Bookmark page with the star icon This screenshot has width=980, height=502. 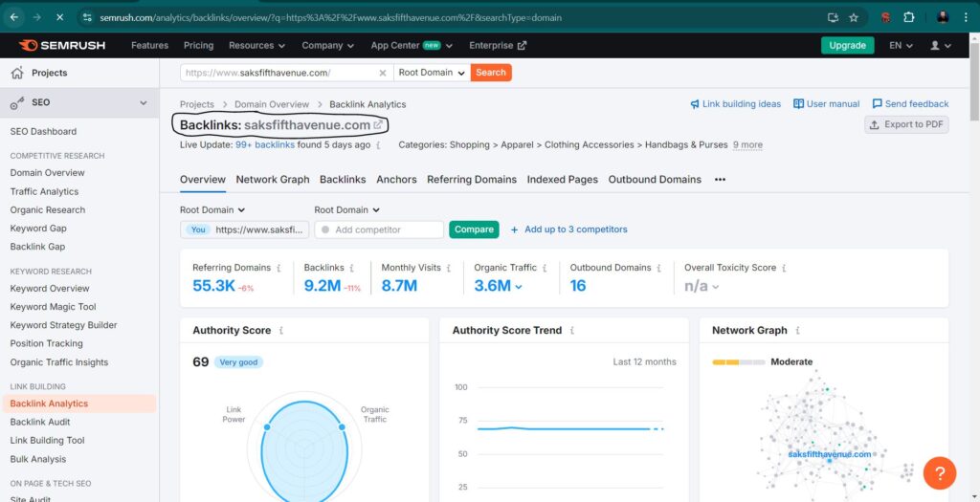pos(853,17)
